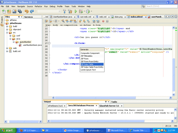Click the editor Last Edit icon
Screen dimensions: 178x133
click(46, 21)
